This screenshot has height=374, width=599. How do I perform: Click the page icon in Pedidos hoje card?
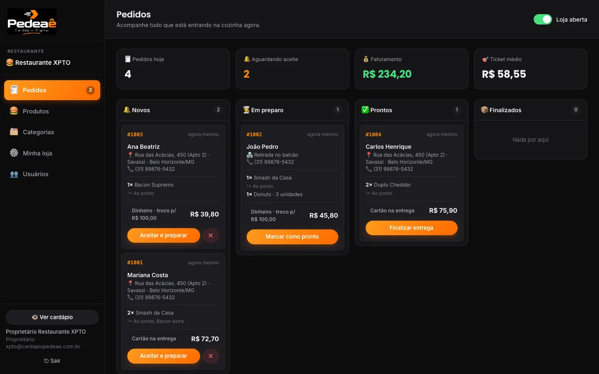point(128,59)
